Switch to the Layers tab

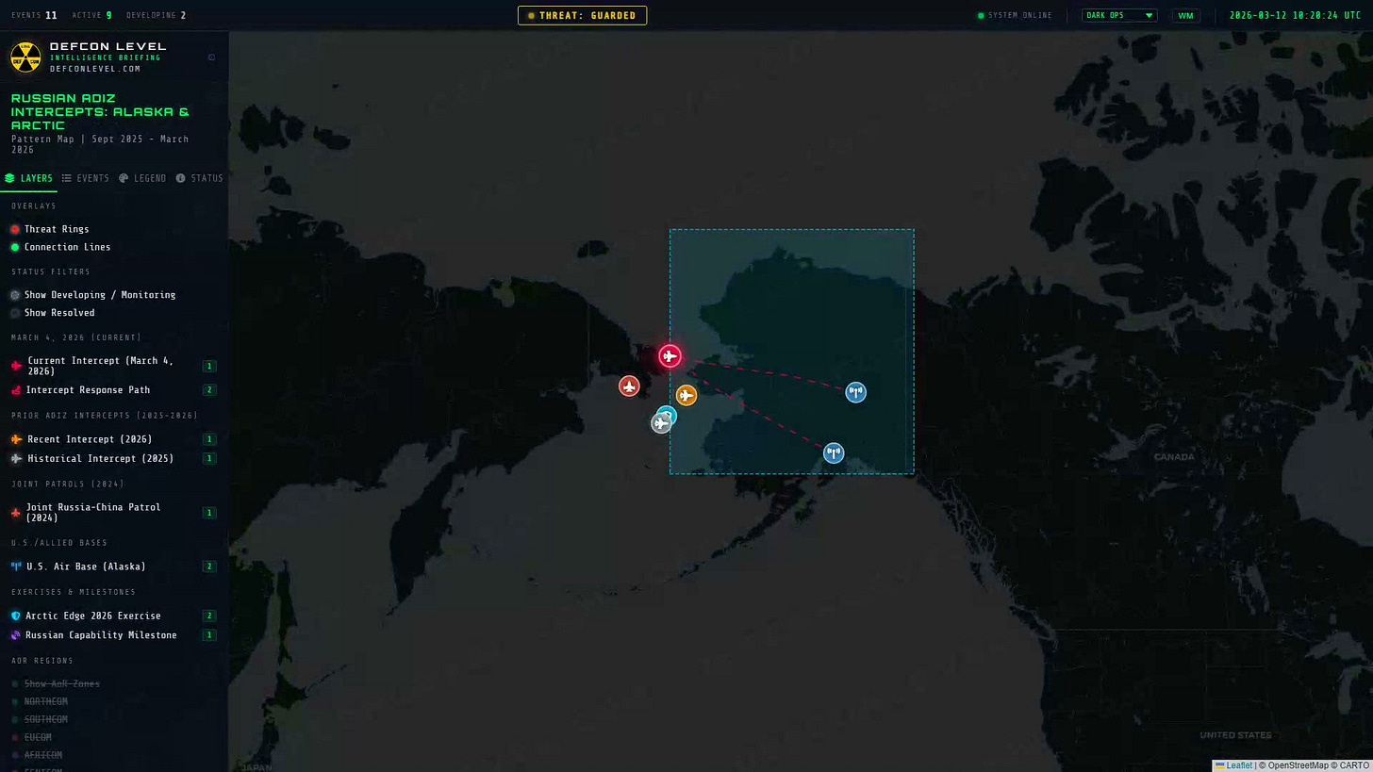coord(28,178)
